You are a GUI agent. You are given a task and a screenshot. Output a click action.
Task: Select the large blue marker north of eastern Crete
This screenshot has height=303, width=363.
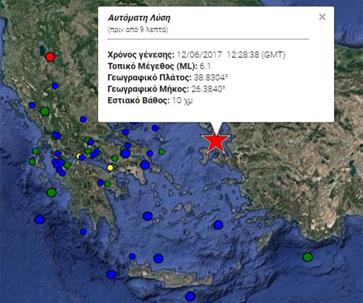pyautogui.click(x=159, y=258)
